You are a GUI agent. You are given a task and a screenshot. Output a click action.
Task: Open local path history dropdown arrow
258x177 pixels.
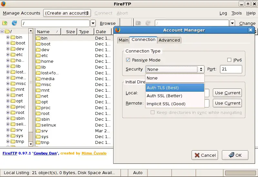(x=93, y=23)
